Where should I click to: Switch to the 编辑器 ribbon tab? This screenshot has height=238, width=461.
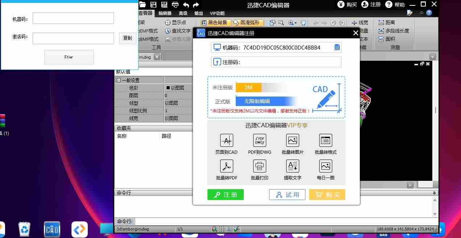[165, 13]
